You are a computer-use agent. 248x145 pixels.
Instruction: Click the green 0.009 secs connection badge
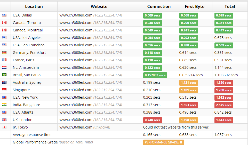(x=153, y=15)
